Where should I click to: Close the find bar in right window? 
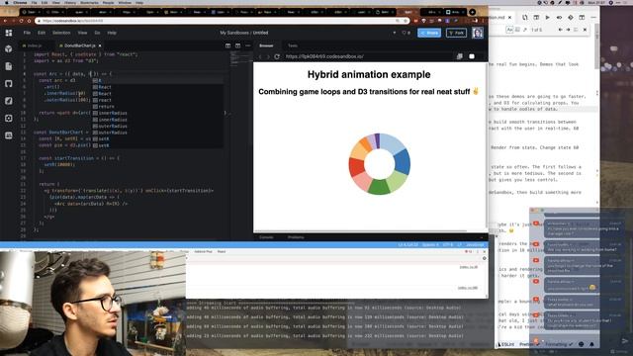tap(585, 30)
